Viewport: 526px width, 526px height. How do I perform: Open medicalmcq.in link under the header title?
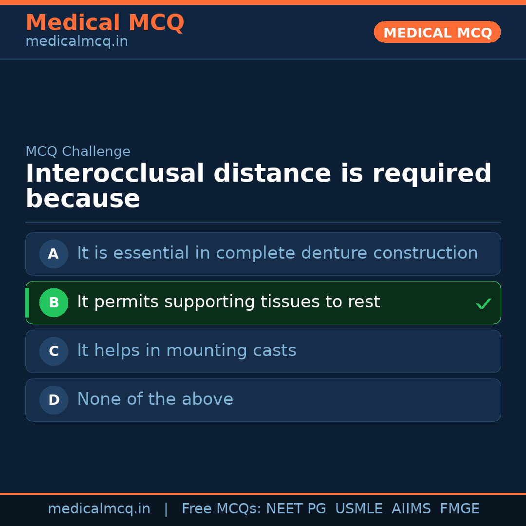76,42
